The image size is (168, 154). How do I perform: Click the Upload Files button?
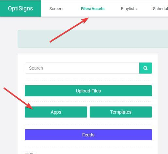88,91
